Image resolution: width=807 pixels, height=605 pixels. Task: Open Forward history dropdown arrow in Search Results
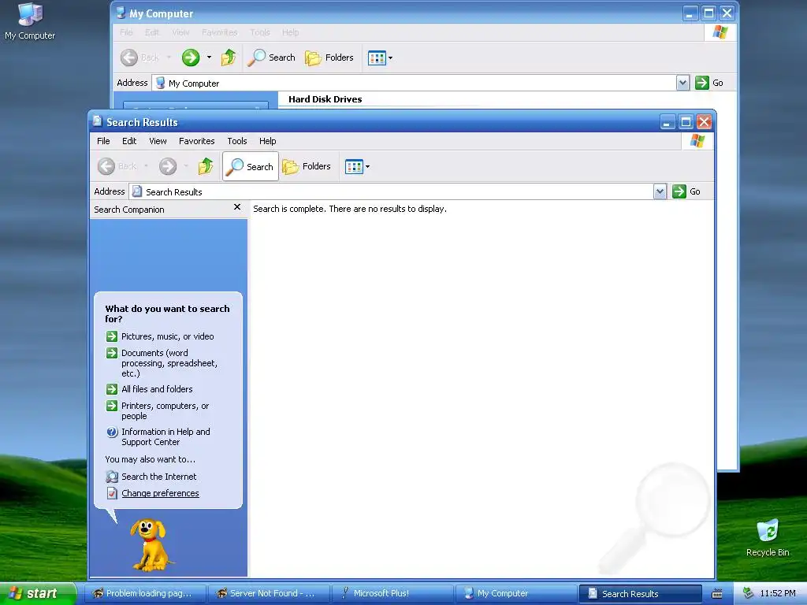tap(186, 166)
